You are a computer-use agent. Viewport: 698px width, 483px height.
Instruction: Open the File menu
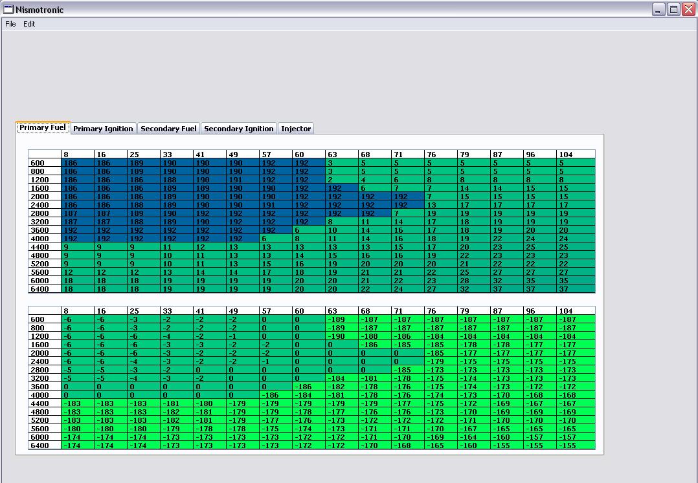point(10,24)
